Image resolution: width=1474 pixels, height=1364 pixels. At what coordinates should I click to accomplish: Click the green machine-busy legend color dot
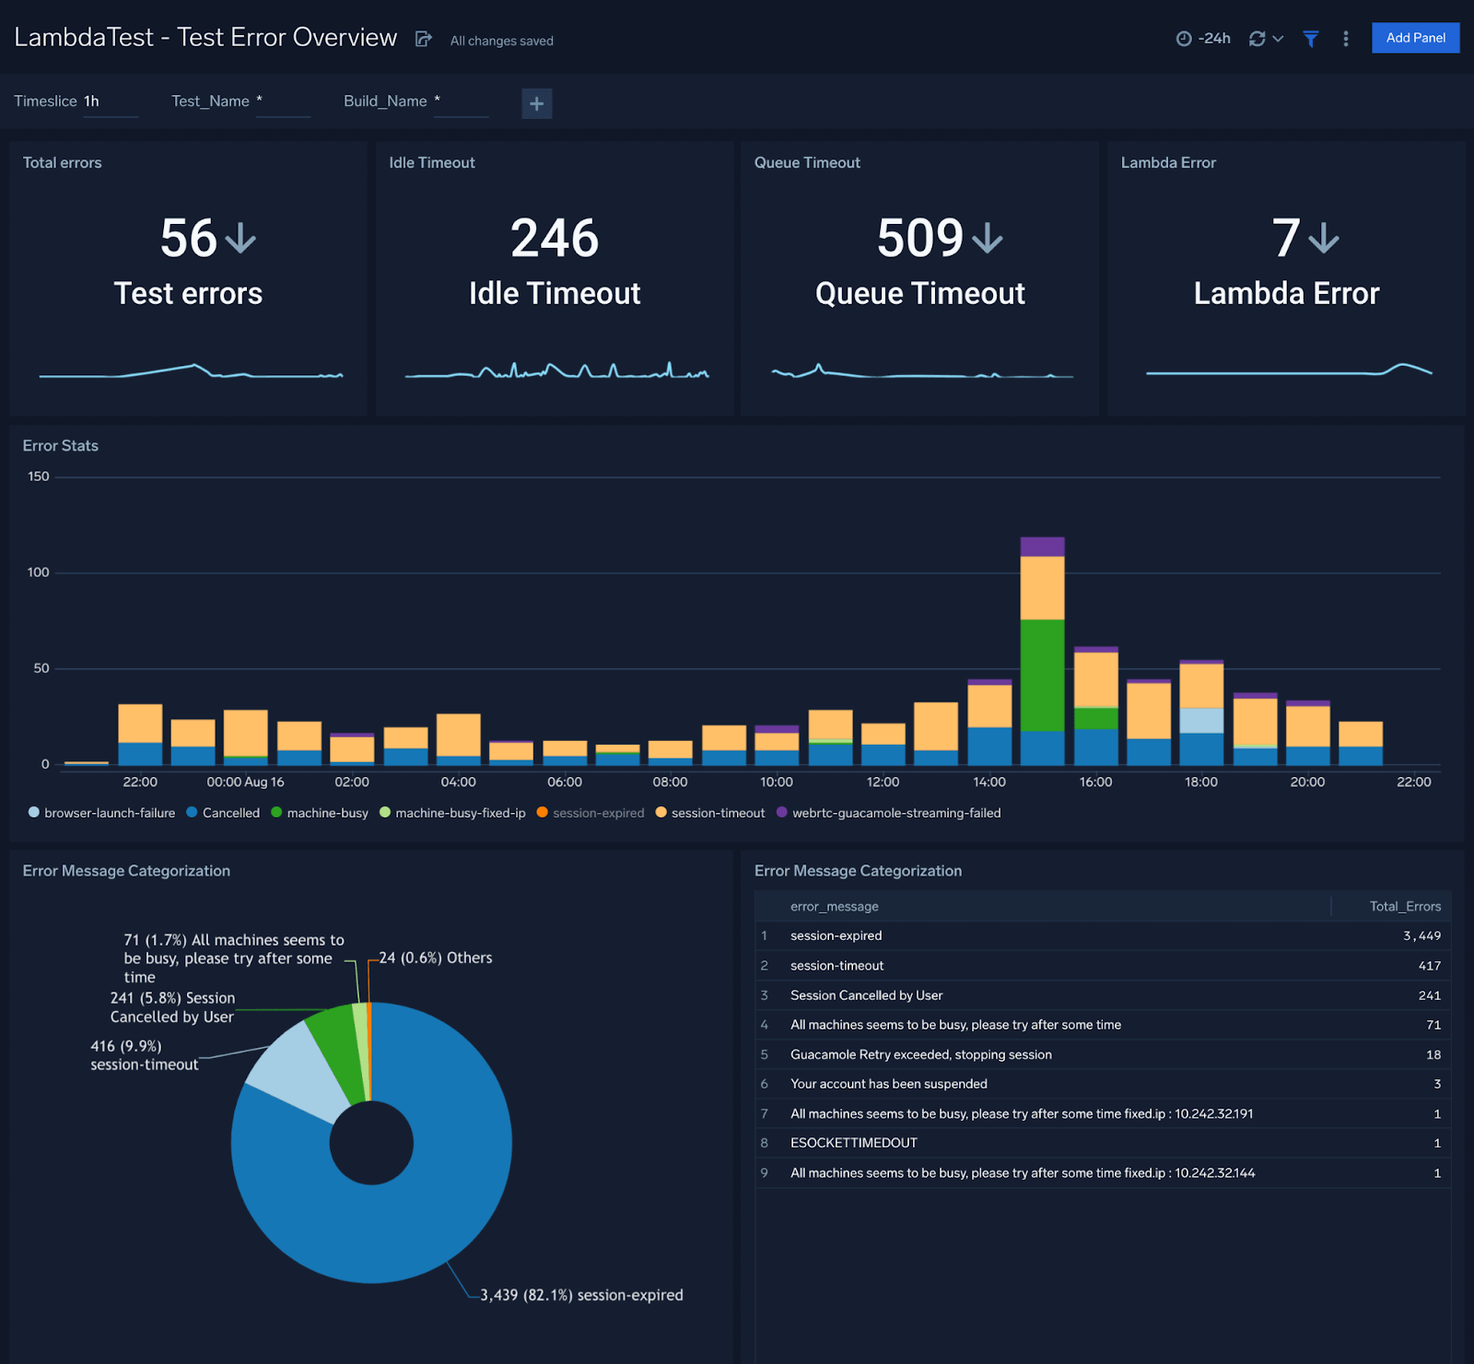276,812
